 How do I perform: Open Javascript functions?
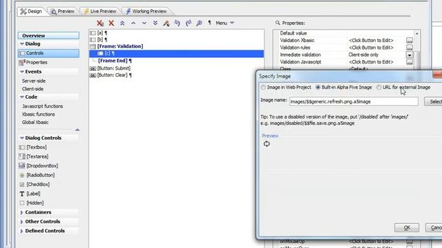43,106
